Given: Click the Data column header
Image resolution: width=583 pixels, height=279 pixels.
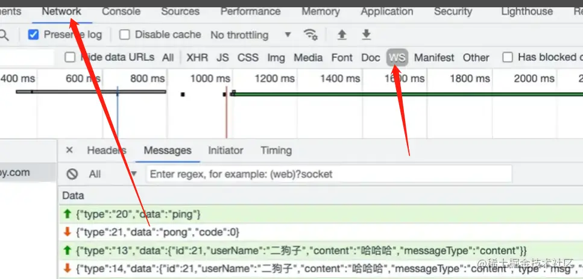Looking at the screenshot, I should [73, 195].
